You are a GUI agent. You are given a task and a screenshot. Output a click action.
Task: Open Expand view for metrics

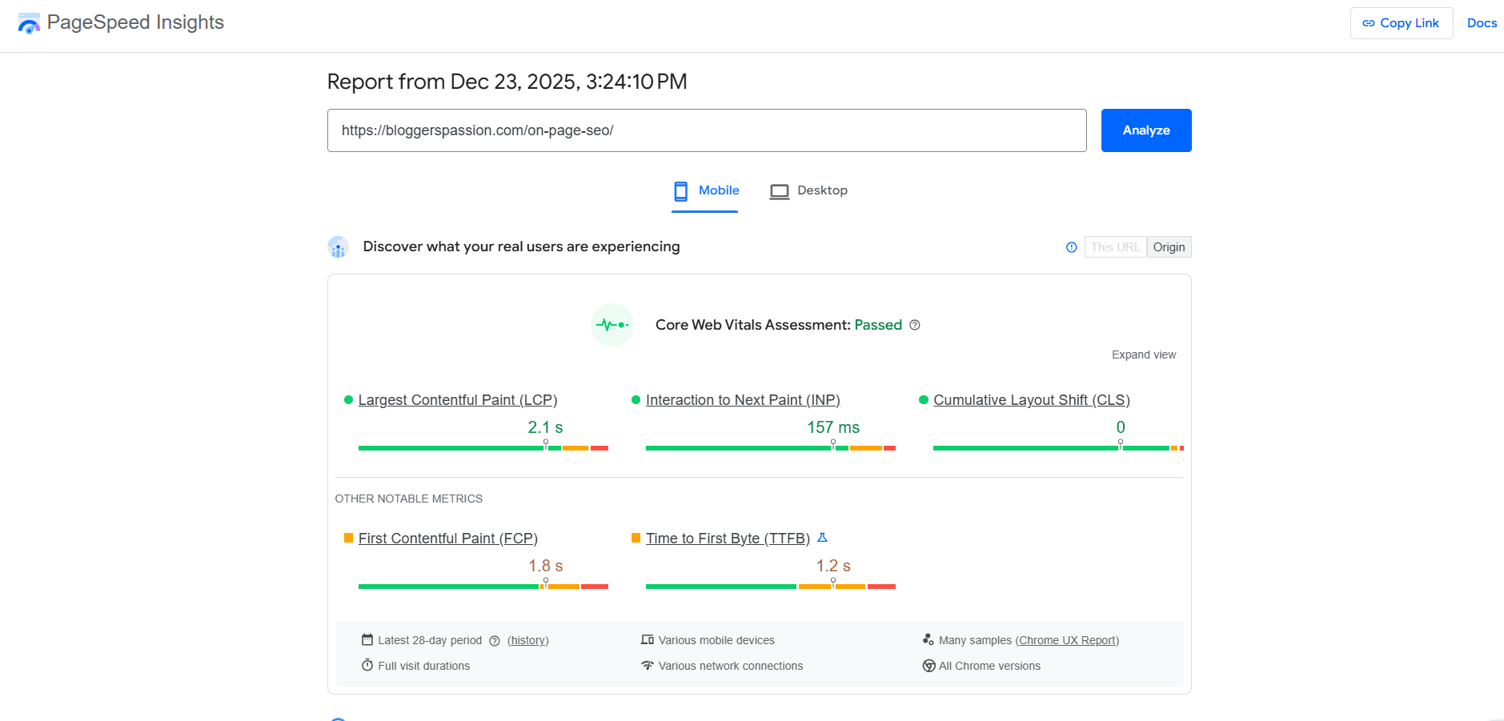[1143, 354]
